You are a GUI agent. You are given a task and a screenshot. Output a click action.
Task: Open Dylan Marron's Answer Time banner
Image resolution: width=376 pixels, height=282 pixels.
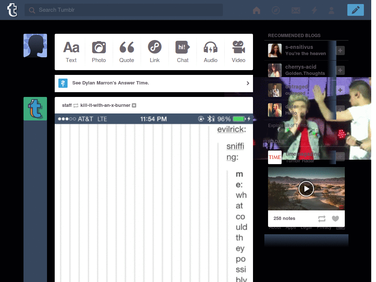(154, 83)
